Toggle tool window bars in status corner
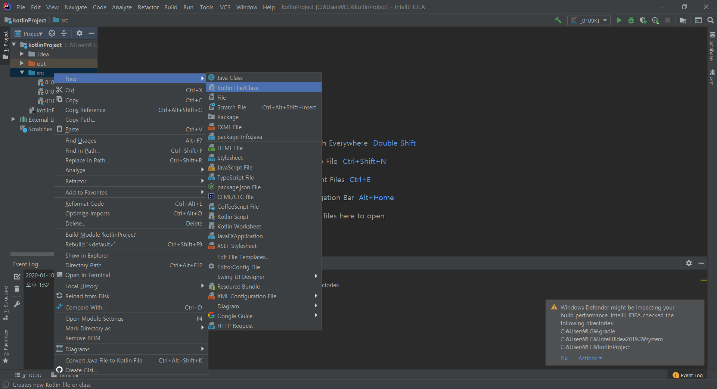The image size is (717, 389). (x=6, y=385)
